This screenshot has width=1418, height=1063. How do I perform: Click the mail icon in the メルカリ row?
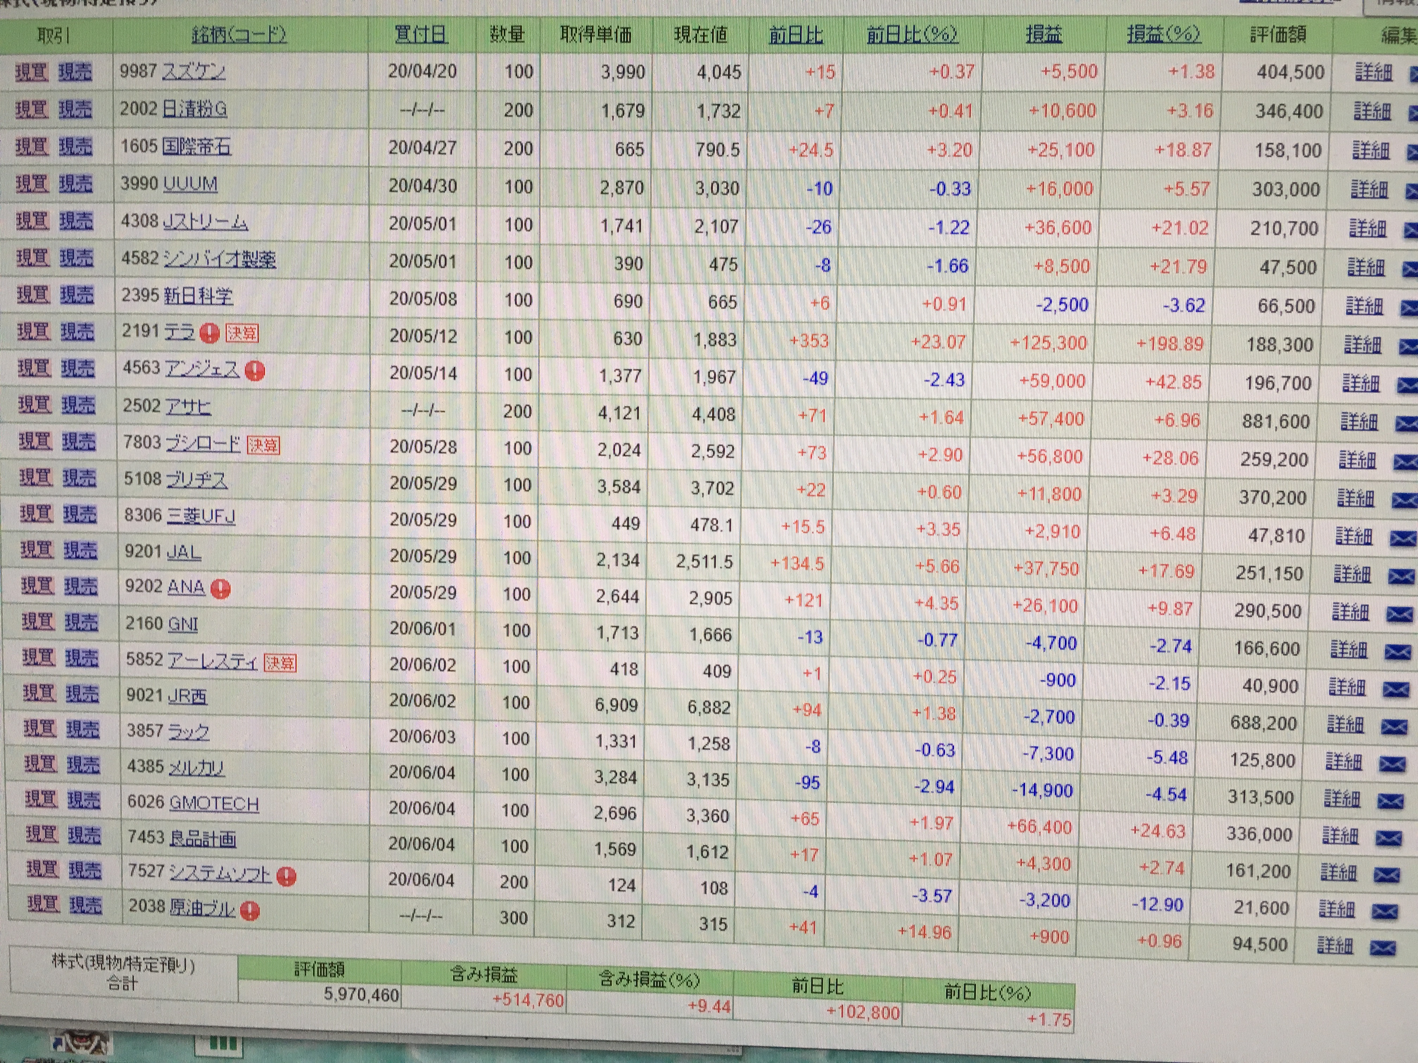click(1391, 801)
